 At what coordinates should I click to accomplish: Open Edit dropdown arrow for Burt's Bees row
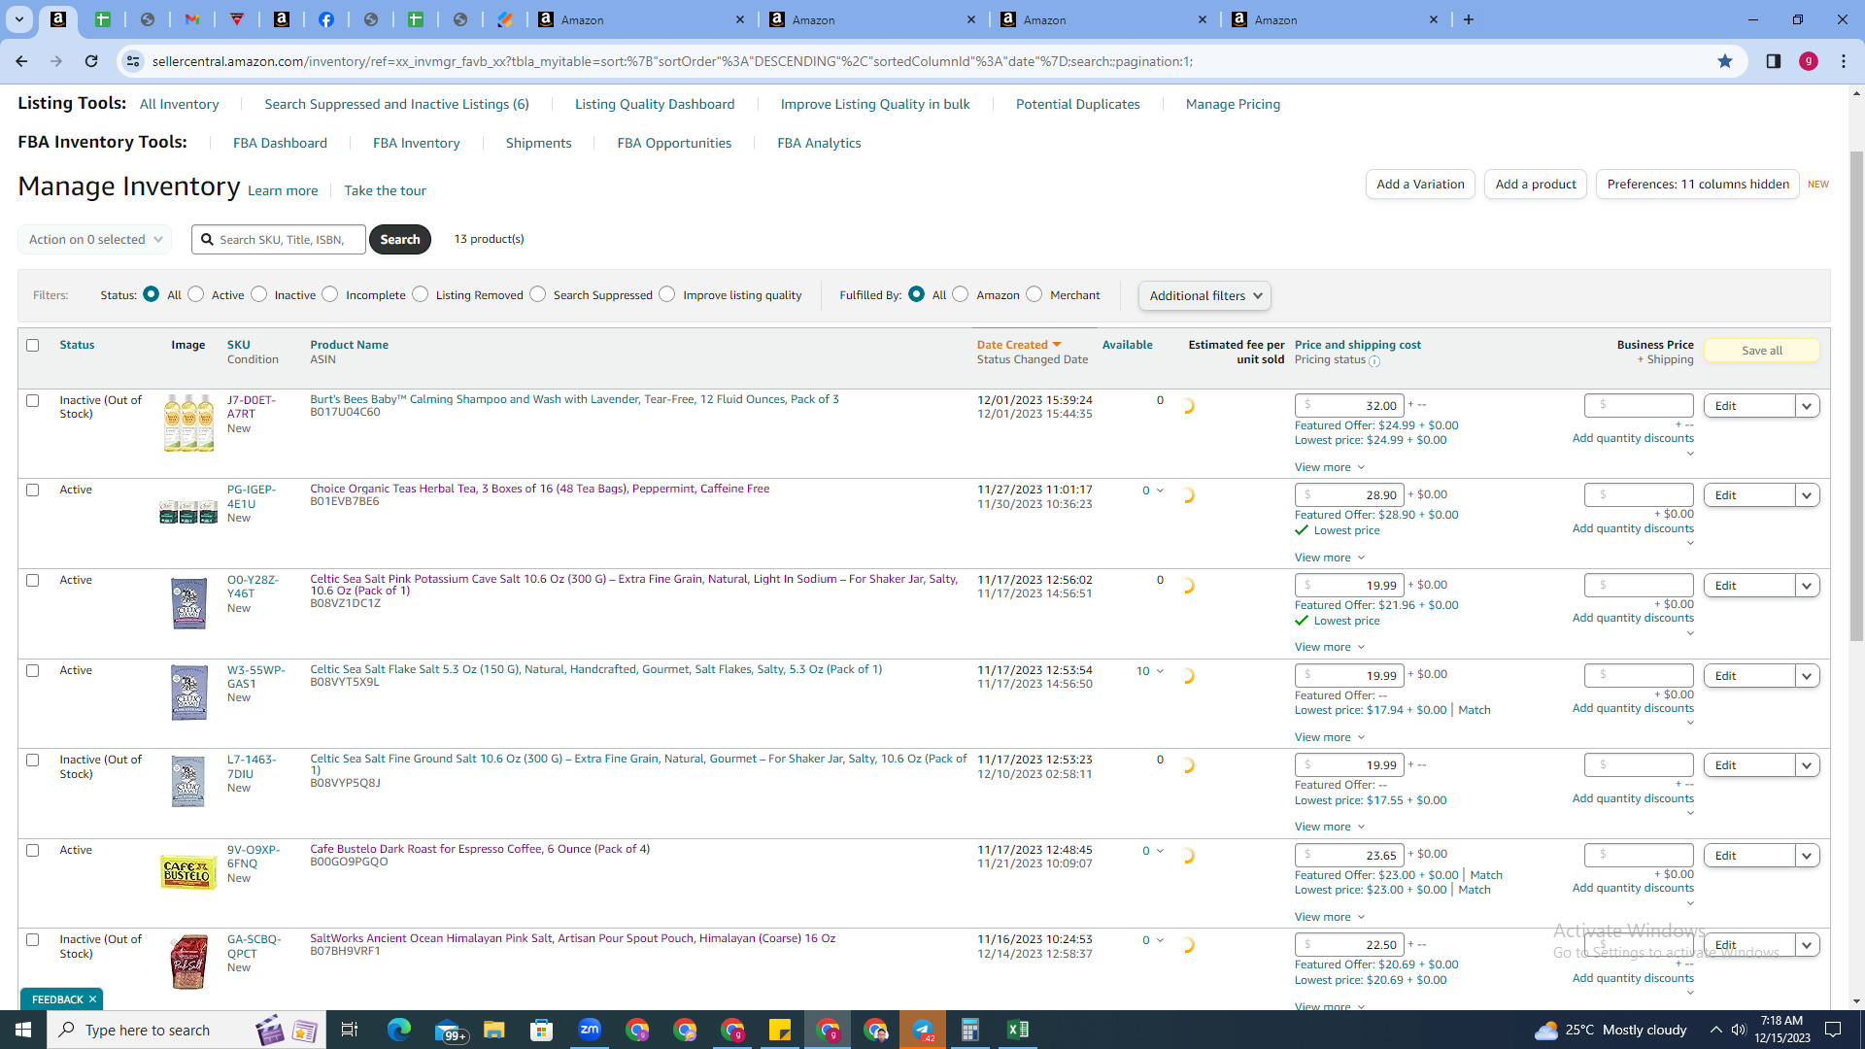(1807, 406)
